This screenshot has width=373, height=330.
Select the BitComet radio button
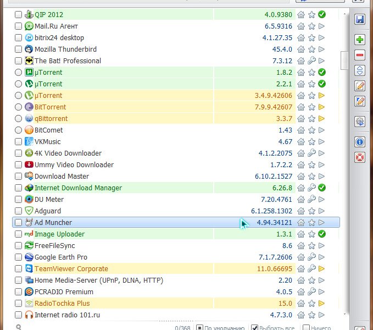tap(18, 130)
